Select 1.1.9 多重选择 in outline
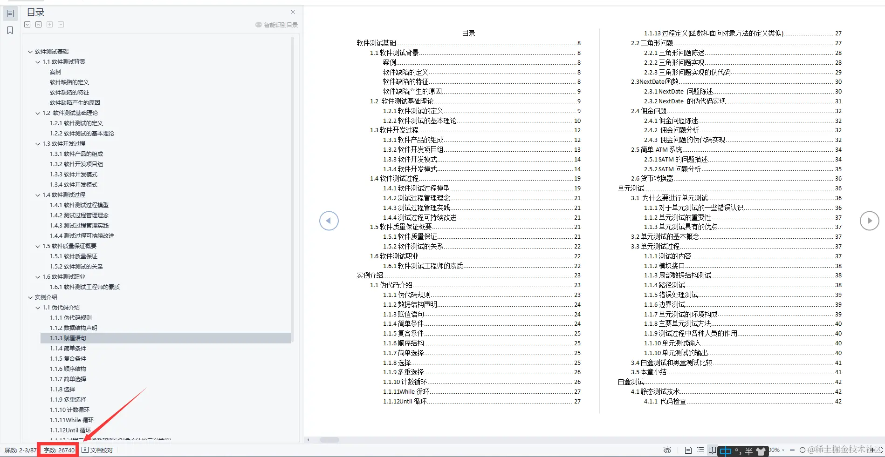 pyautogui.click(x=68, y=400)
